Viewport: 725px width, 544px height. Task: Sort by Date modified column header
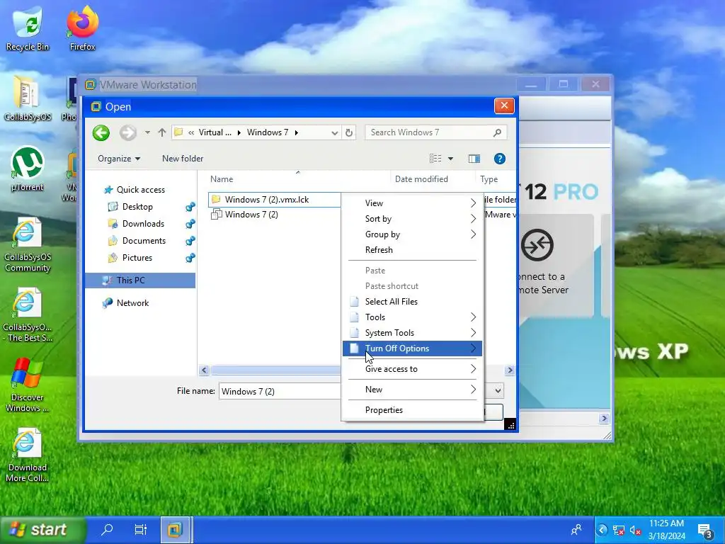[x=422, y=179]
